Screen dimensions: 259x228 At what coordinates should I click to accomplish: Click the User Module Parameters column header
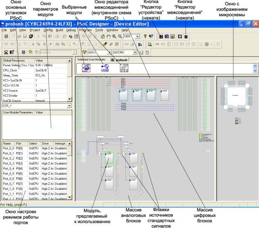18,112
